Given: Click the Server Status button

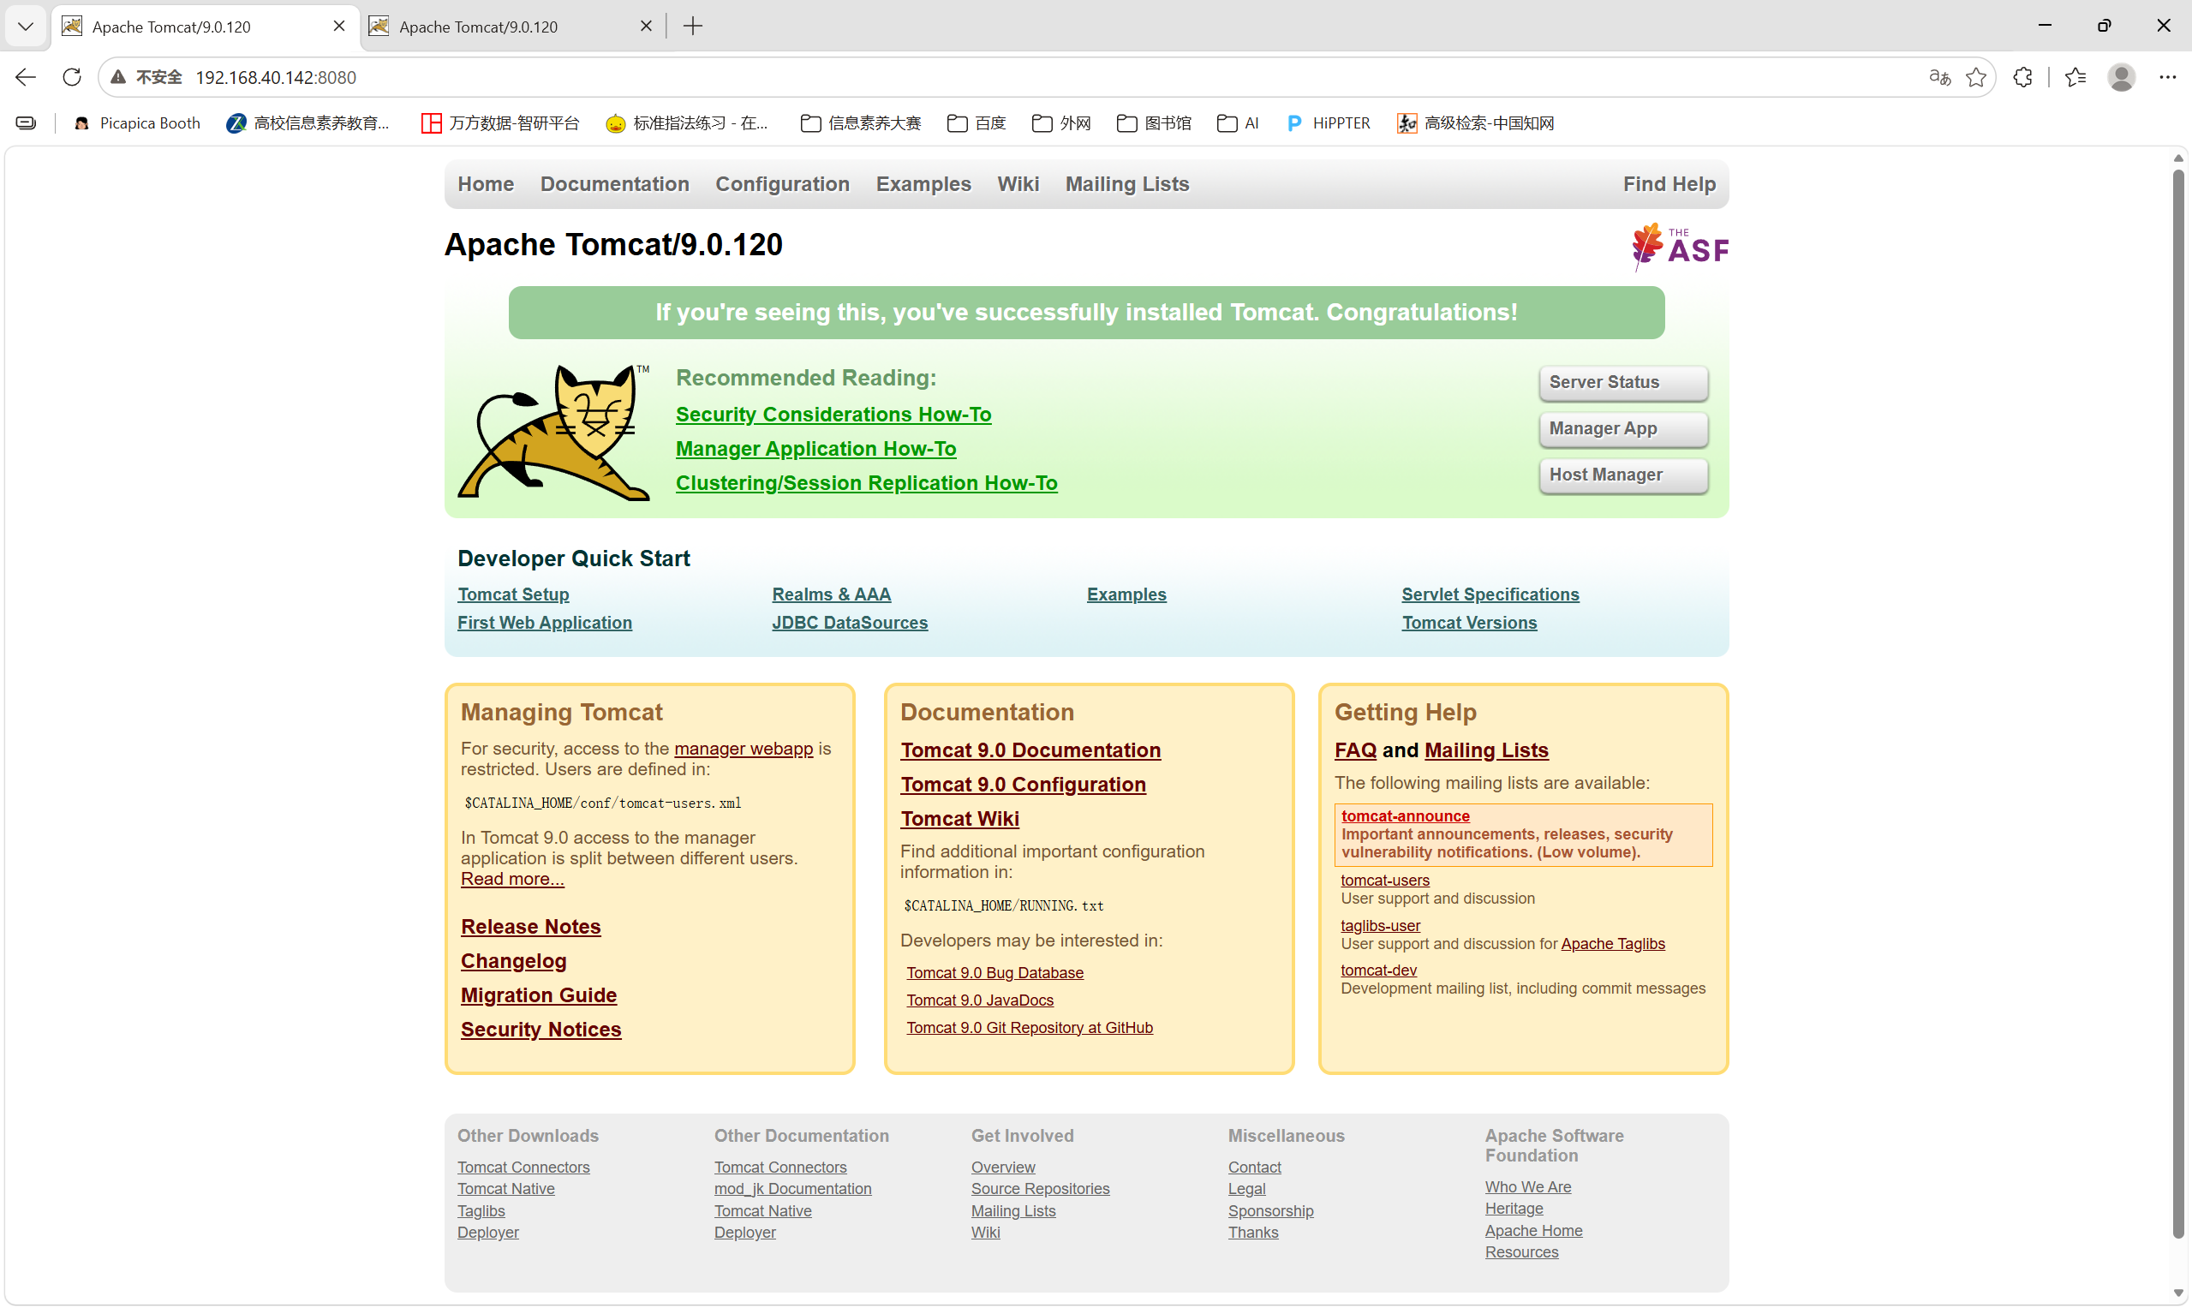Looking at the screenshot, I should pos(1623,383).
